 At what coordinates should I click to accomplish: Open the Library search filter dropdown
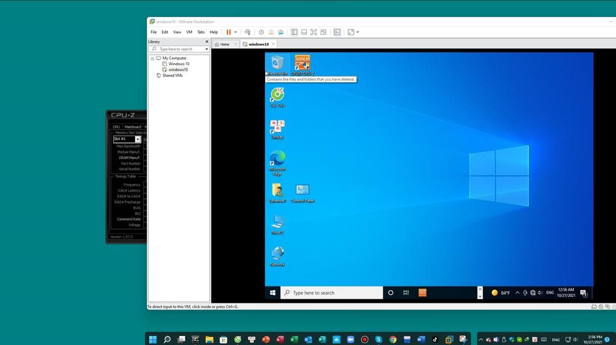[x=207, y=49]
